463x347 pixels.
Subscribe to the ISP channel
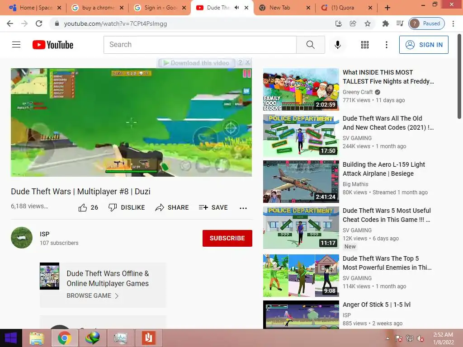(x=227, y=238)
